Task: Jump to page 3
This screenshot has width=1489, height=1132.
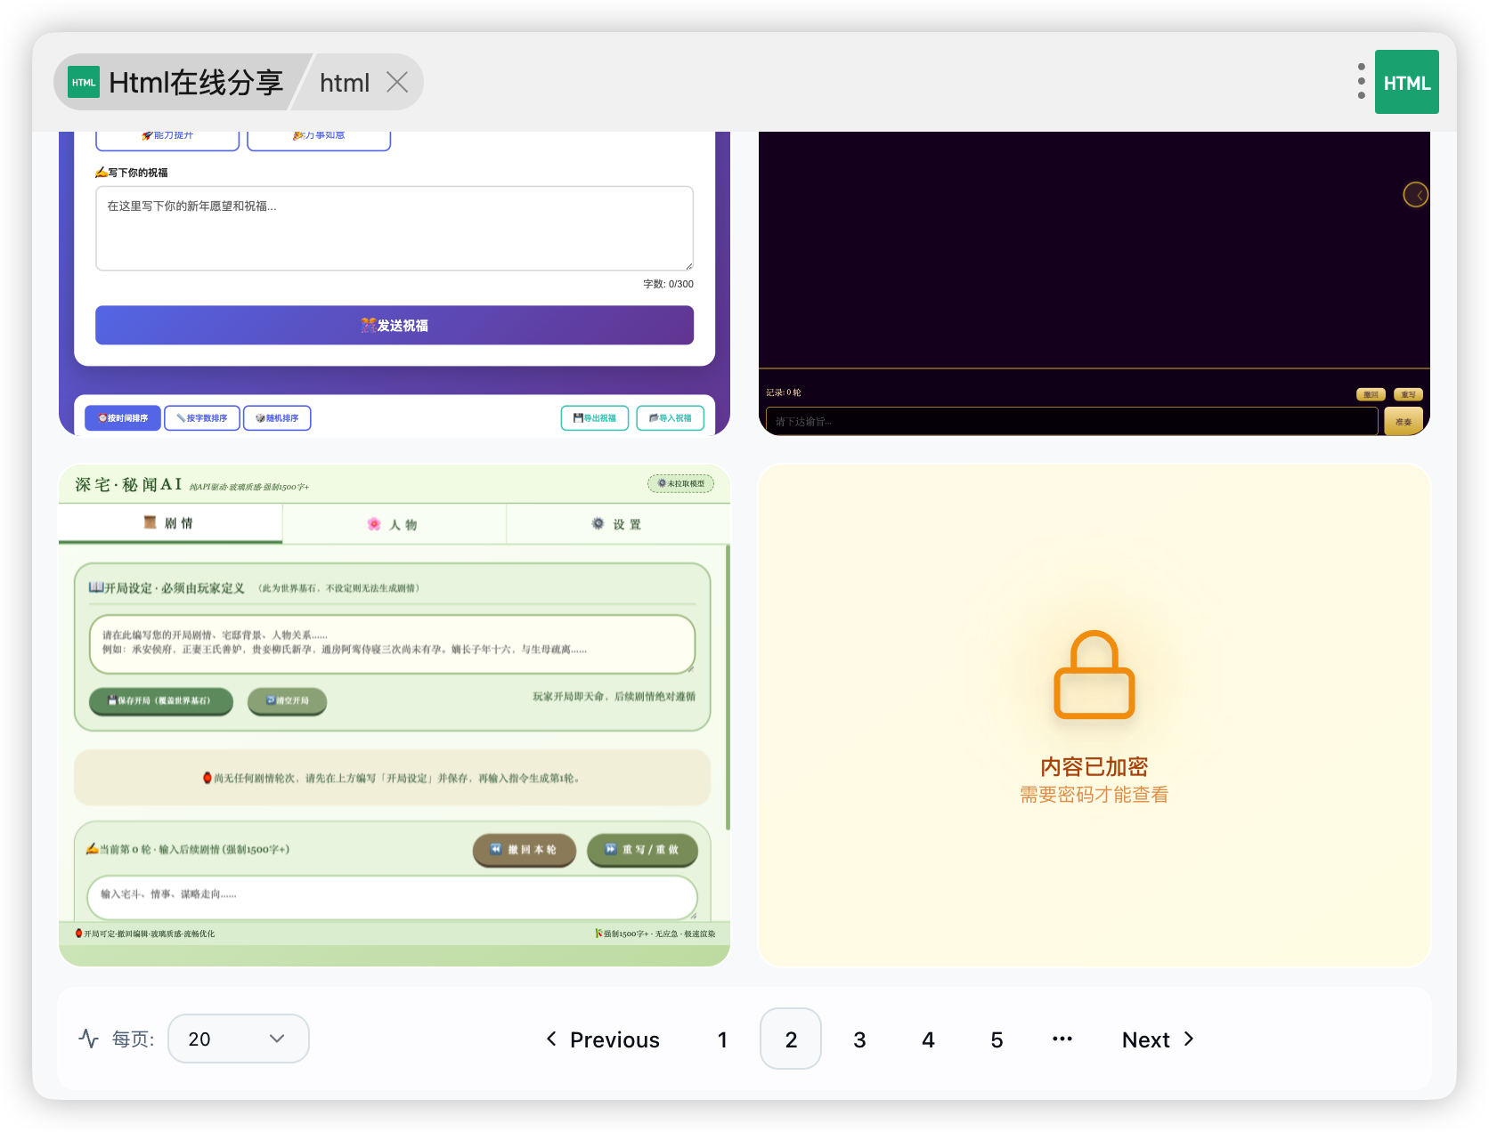Action: 859,1039
